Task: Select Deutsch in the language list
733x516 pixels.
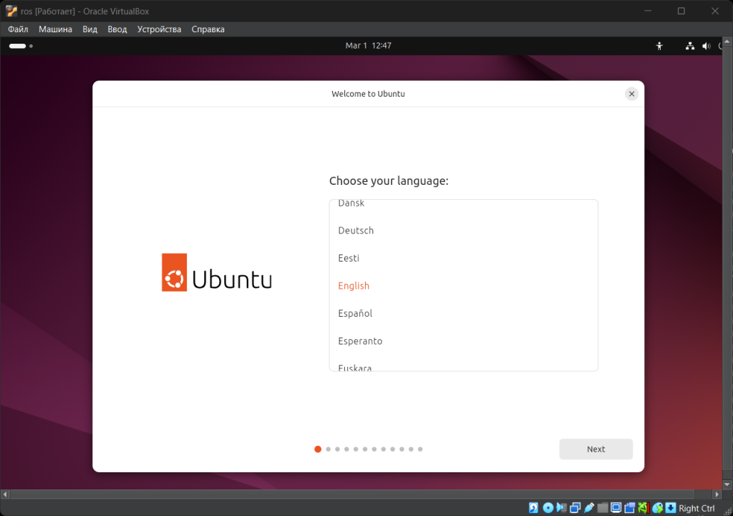Action: (x=463, y=230)
